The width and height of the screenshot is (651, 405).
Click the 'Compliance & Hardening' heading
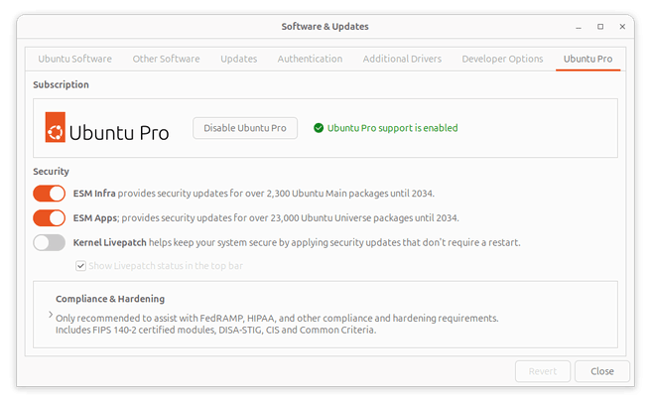tap(110, 299)
